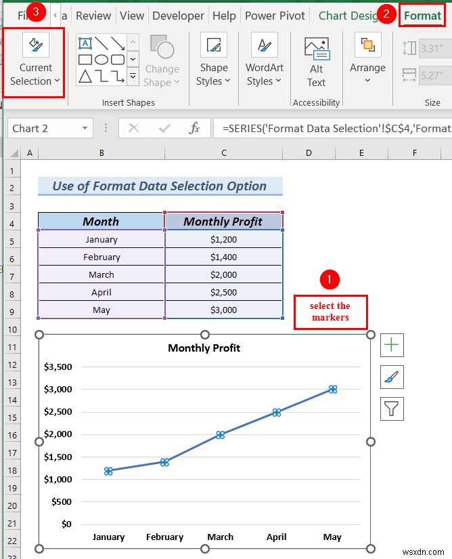Select the elbow arrow connector shape
452x559 pixels.
click(x=118, y=76)
